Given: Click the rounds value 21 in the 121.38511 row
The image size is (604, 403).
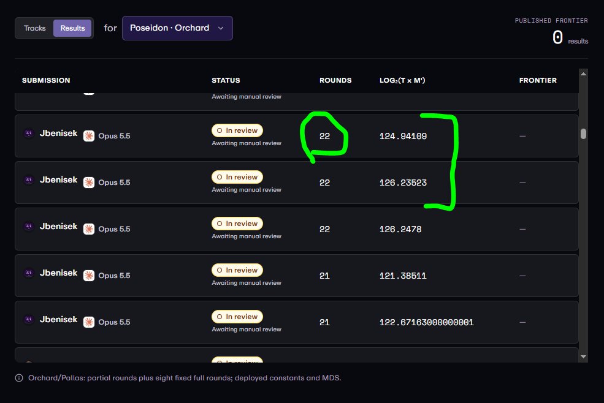Looking at the screenshot, I should click(324, 276).
